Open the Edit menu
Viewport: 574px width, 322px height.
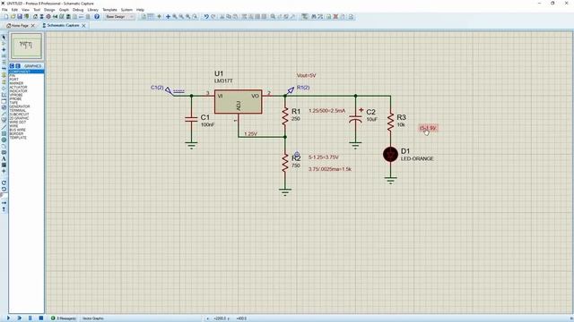pyautogui.click(x=14, y=10)
